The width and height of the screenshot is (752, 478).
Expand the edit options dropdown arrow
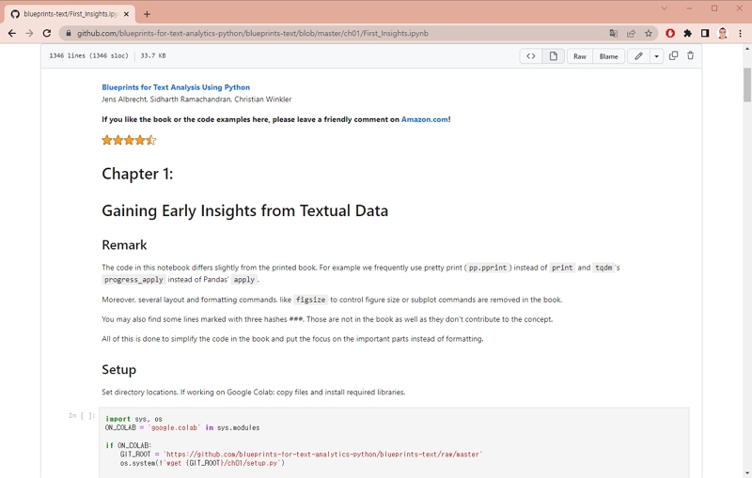[656, 56]
